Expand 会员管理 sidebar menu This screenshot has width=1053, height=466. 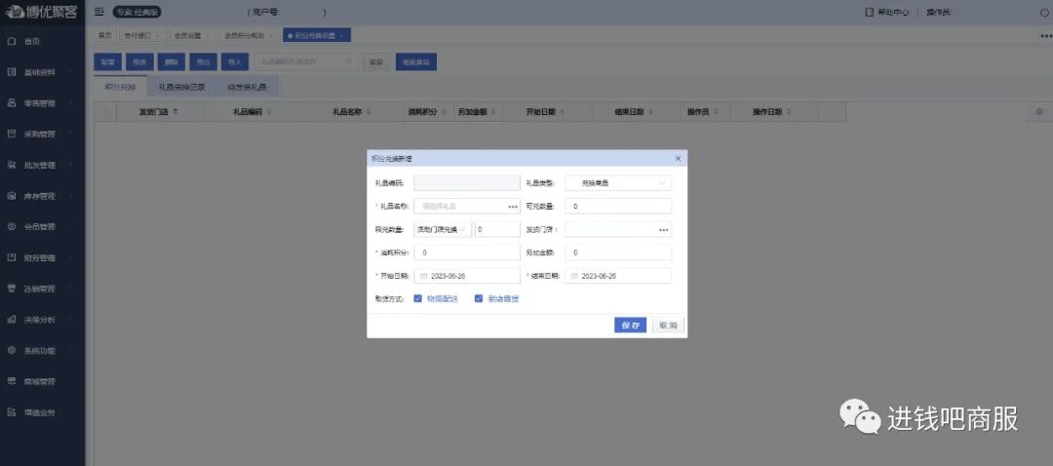[x=71, y=227]
